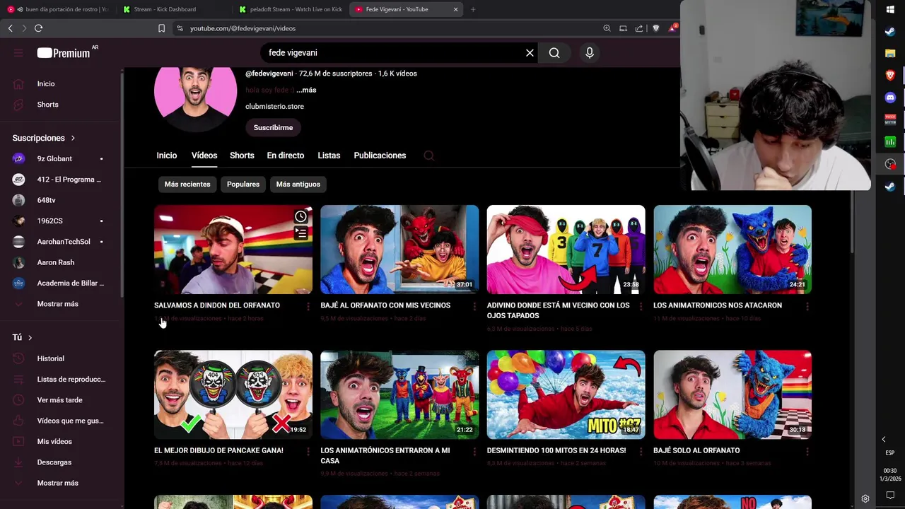Expand channel description with ...más
The image size is (905, 509).
click(306, 90)
